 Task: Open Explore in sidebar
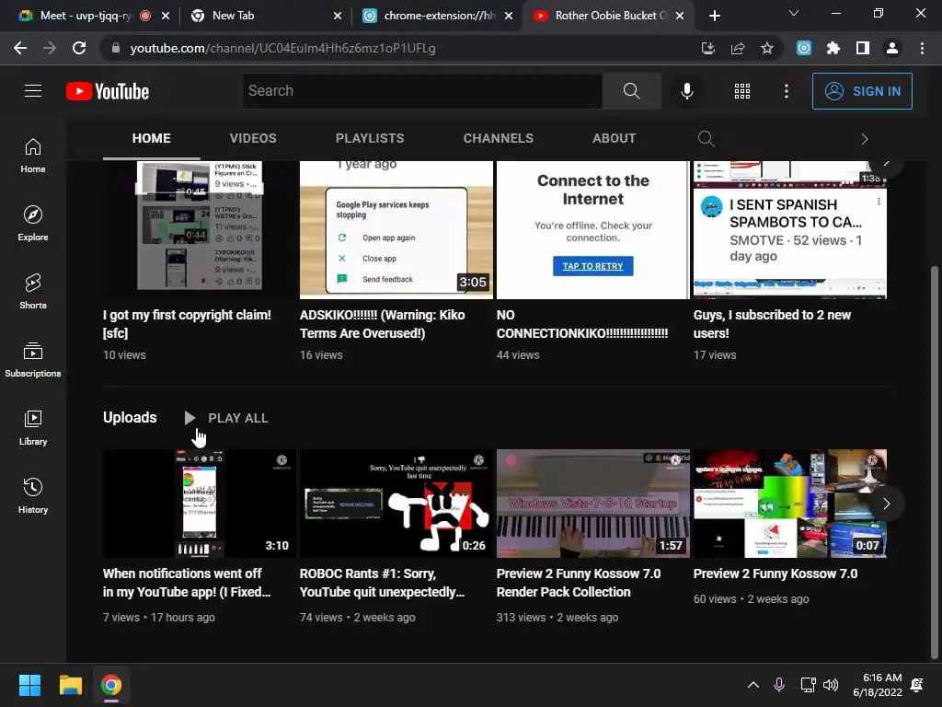point(33,223)
